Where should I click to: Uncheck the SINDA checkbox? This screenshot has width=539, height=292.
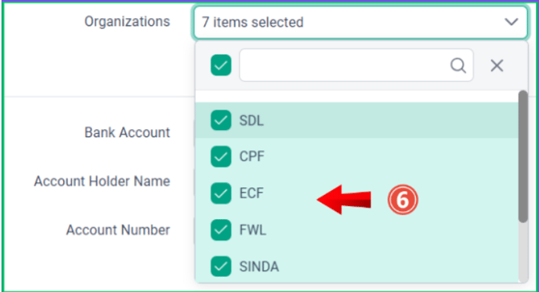(221, 266)
